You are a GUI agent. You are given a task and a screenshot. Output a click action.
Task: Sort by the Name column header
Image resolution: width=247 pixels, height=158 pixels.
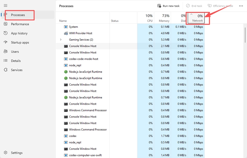click(83, 18)
